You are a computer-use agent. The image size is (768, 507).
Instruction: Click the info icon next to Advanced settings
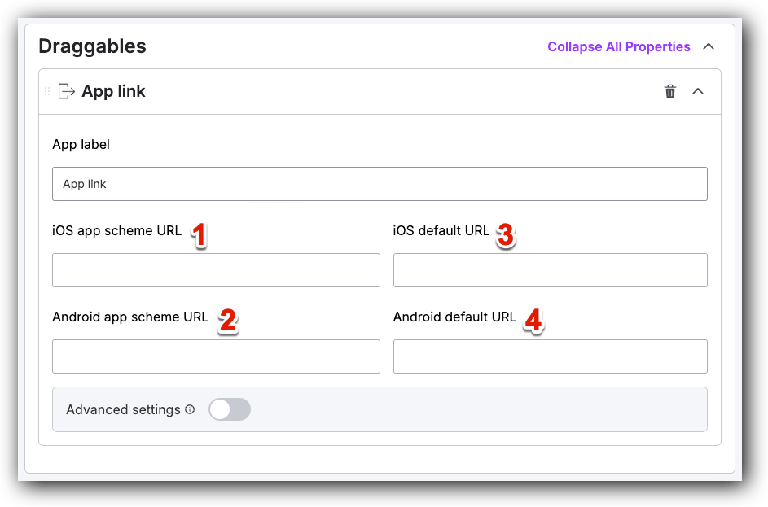190,410
